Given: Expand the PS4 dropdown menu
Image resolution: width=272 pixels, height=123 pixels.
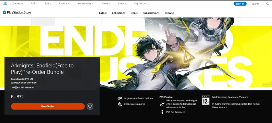Looking at the screenshot, I should coord(48,3).
